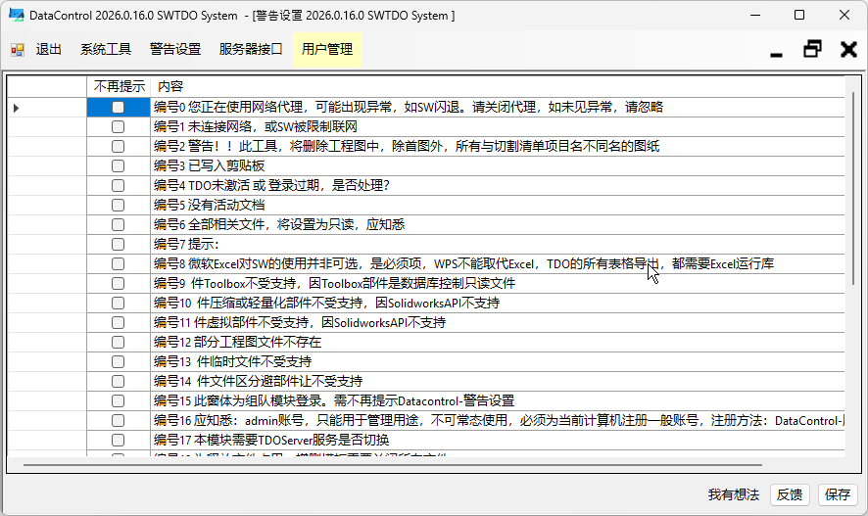Tick 不再提示 checkbox for 编号0 network proxy warning
The image size is (868, 516).
[119, 108]
